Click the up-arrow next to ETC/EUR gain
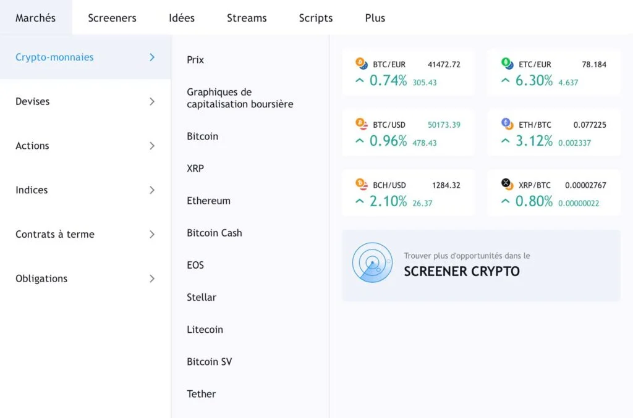The height and width of the screenshot is (418, 633). 506,79
